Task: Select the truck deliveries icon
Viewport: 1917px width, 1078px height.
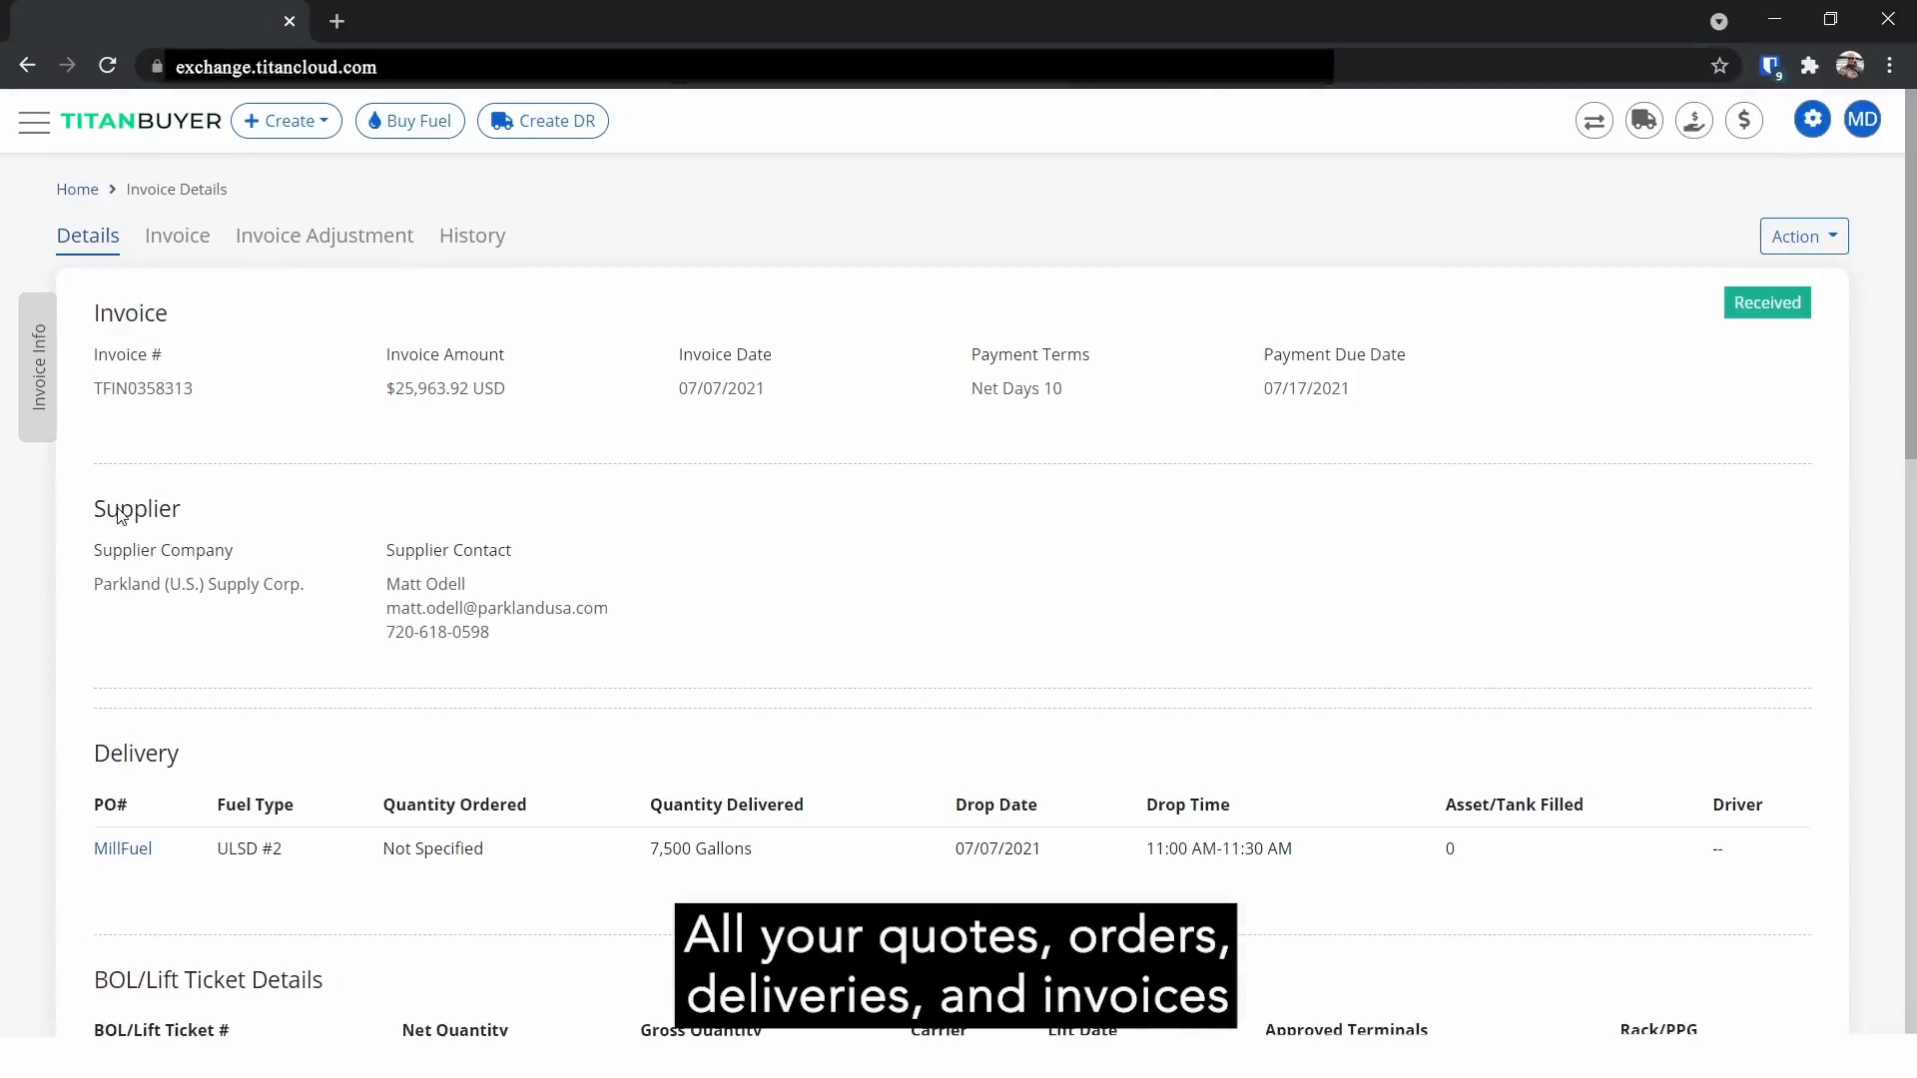Action: 1644,120
